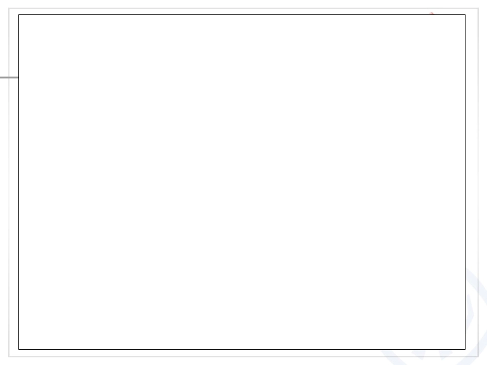Select the black rectangle's left border
Screen dimensions: 487x365
(18, 182)
